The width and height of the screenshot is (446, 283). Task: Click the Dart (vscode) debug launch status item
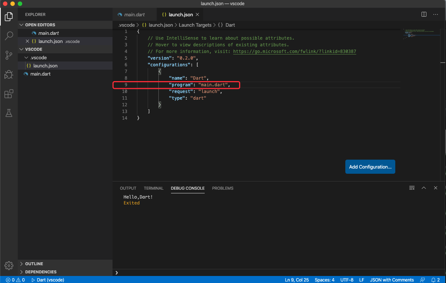tap(47, 280)
